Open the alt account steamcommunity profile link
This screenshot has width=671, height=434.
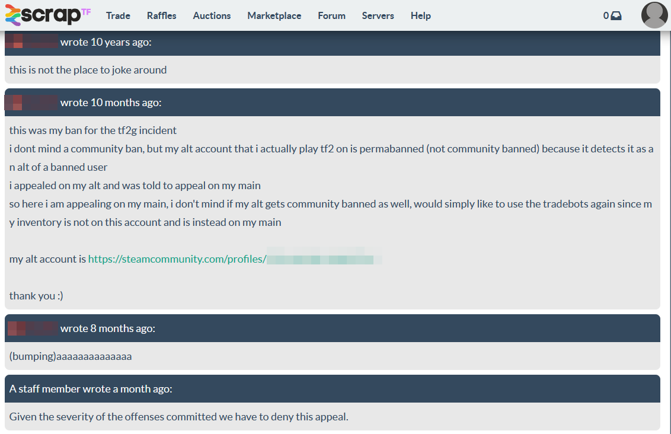tap(235, 259)
